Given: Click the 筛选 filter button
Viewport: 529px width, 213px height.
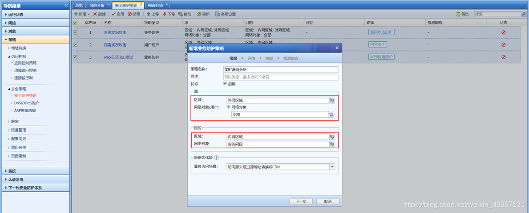Looking at the screenshot, I should 462,14.
